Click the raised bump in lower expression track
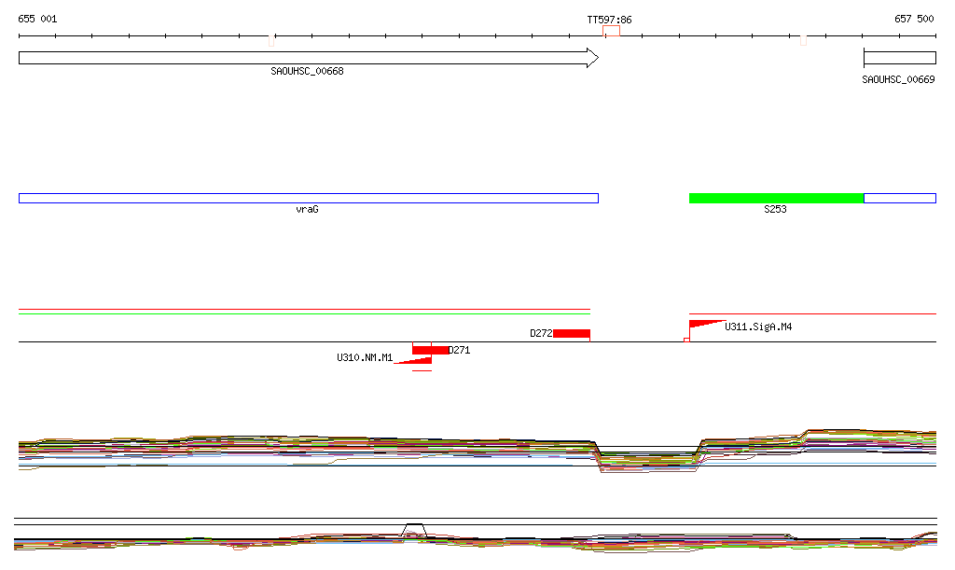 click(x=415, y=529)
